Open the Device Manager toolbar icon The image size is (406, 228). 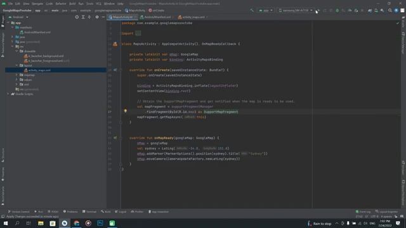pyautogui.click(x=376, y=11)
